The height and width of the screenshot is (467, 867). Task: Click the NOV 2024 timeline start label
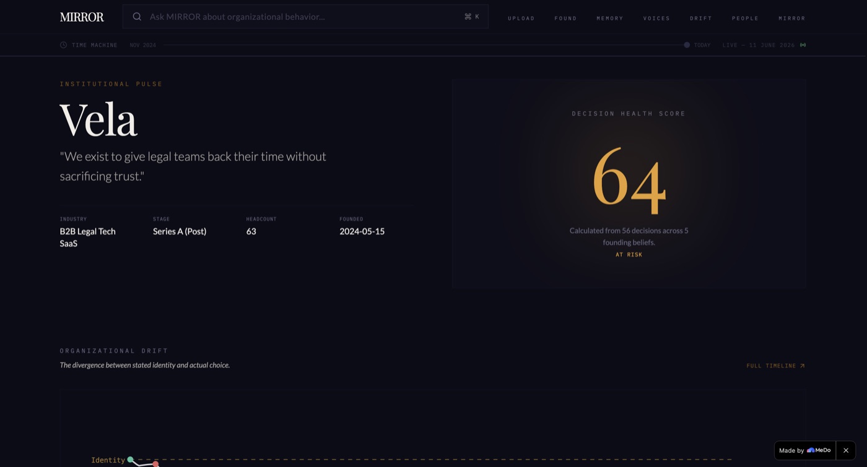point(143,45)
